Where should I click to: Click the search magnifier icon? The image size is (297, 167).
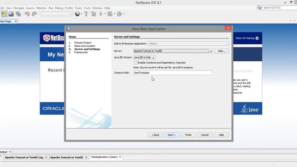[x=259, y=7]
